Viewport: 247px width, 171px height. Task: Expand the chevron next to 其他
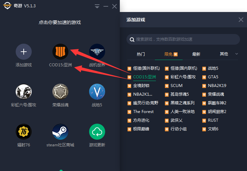click(237, 54)
